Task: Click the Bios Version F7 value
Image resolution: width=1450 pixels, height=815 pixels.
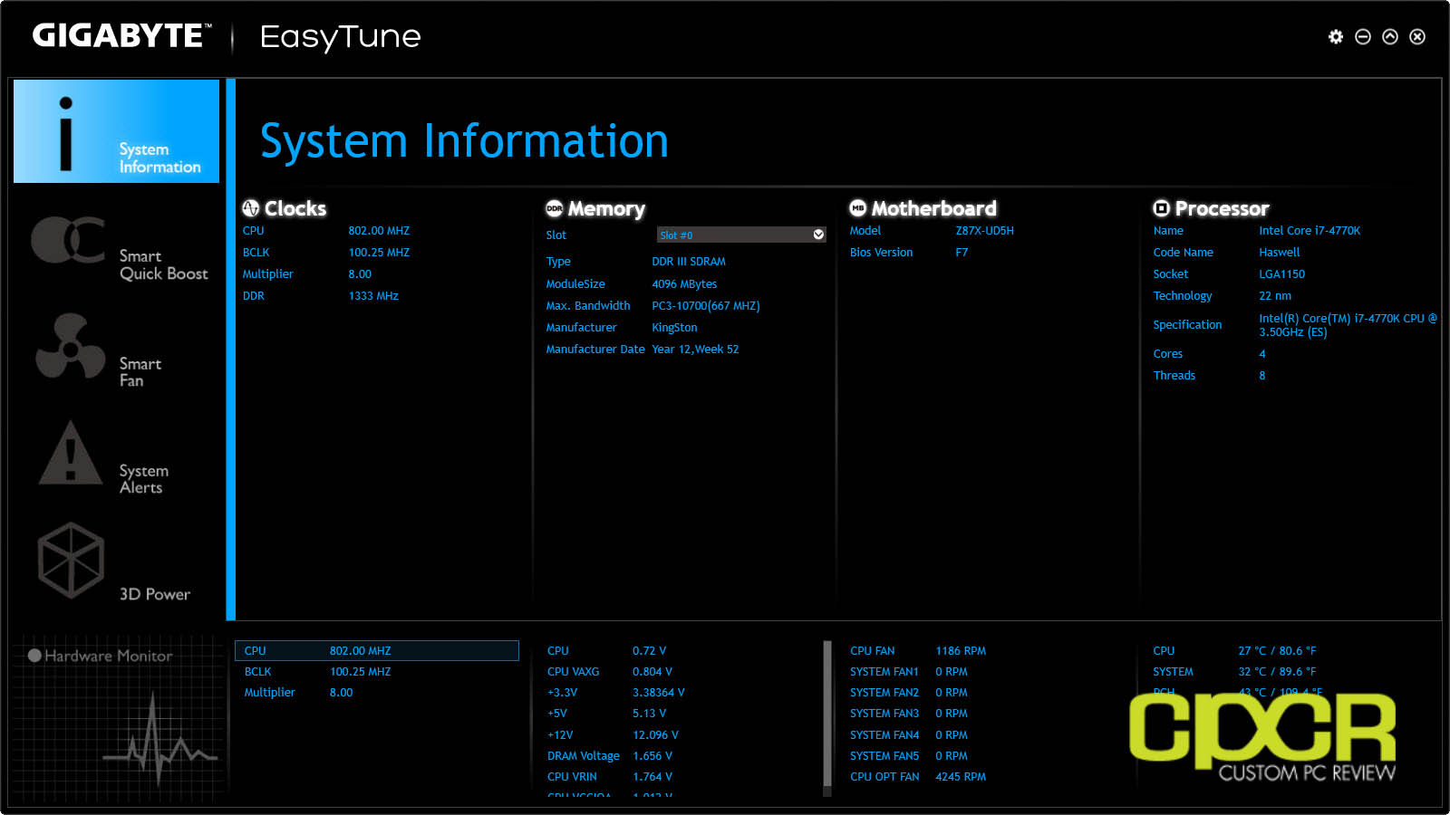Action: [x=962, y=253]
